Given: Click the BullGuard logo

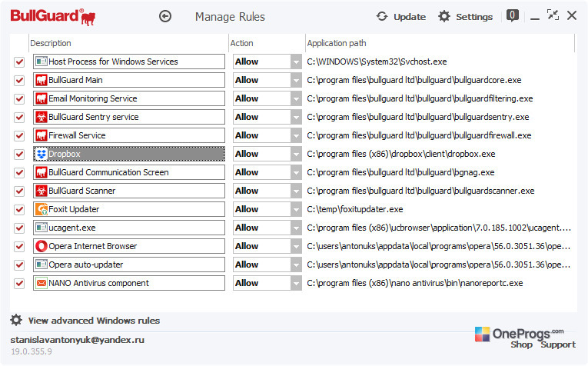Looking at the screenshot, I should 52,17.
